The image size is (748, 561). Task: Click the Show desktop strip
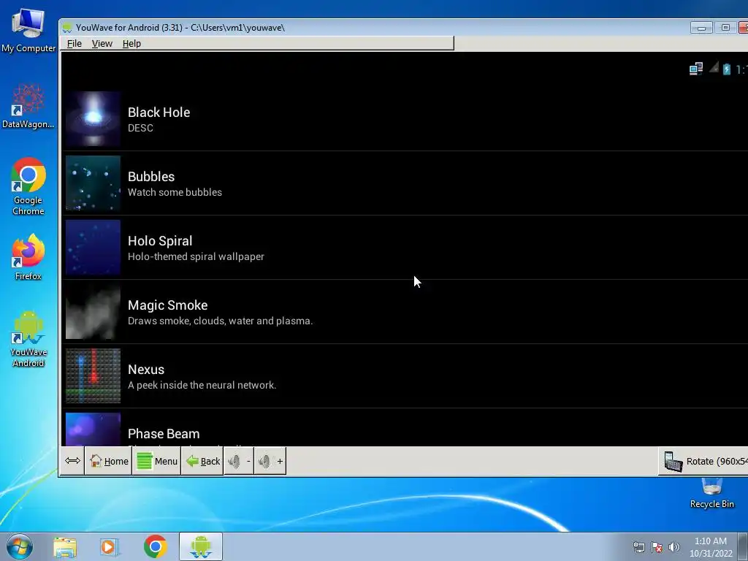743,546
